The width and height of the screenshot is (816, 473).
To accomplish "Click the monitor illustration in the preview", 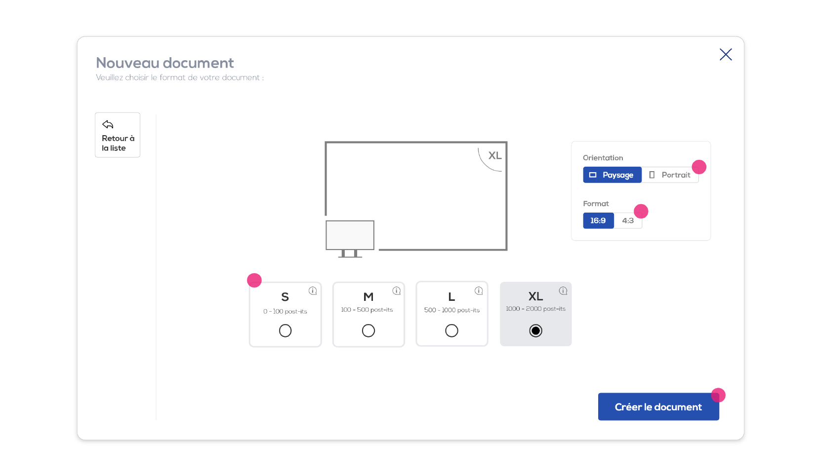I will 350,239.
